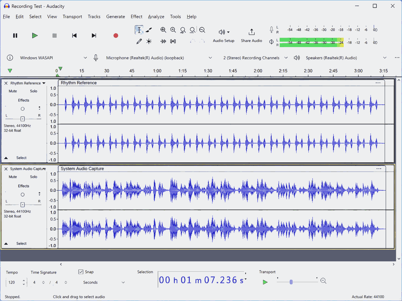Click the playback meter speaker icon
The height and width of the screenshot is (301, 402).
(271, 42)
